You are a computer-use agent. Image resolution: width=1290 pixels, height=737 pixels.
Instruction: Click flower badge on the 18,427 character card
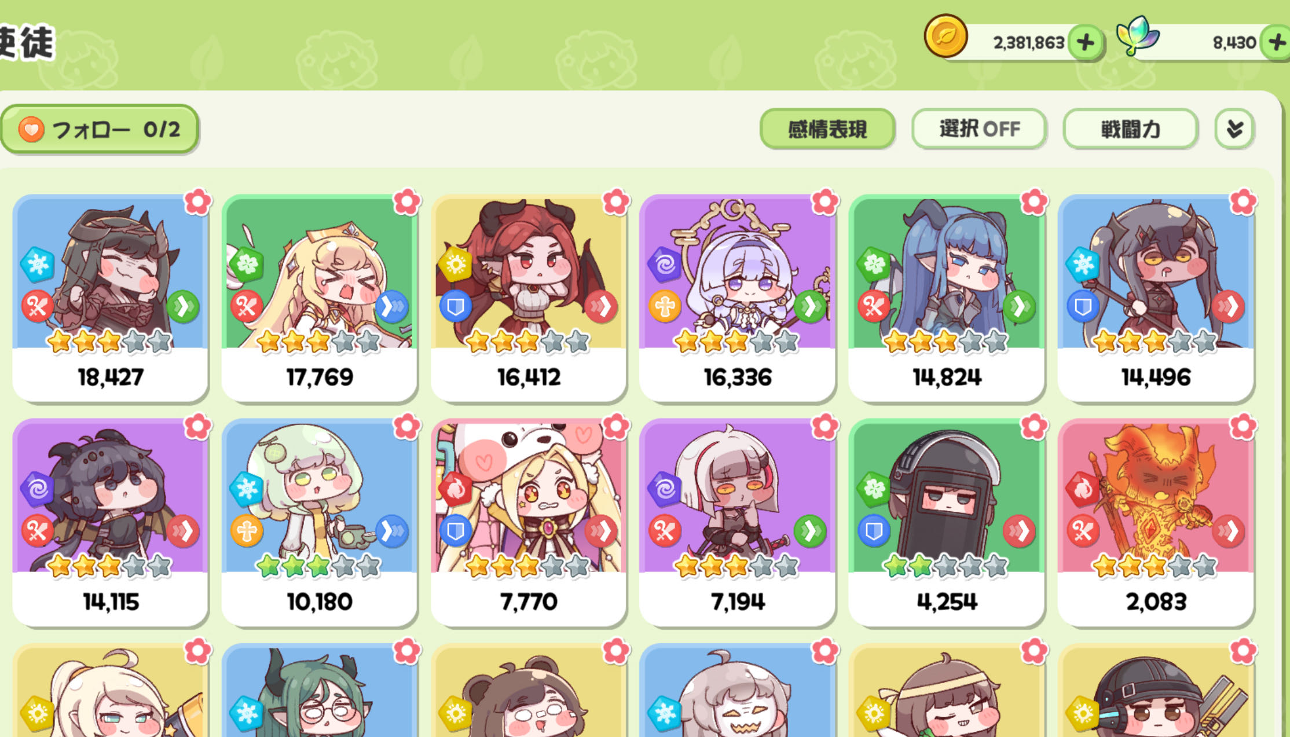click(x=198, y=202)
